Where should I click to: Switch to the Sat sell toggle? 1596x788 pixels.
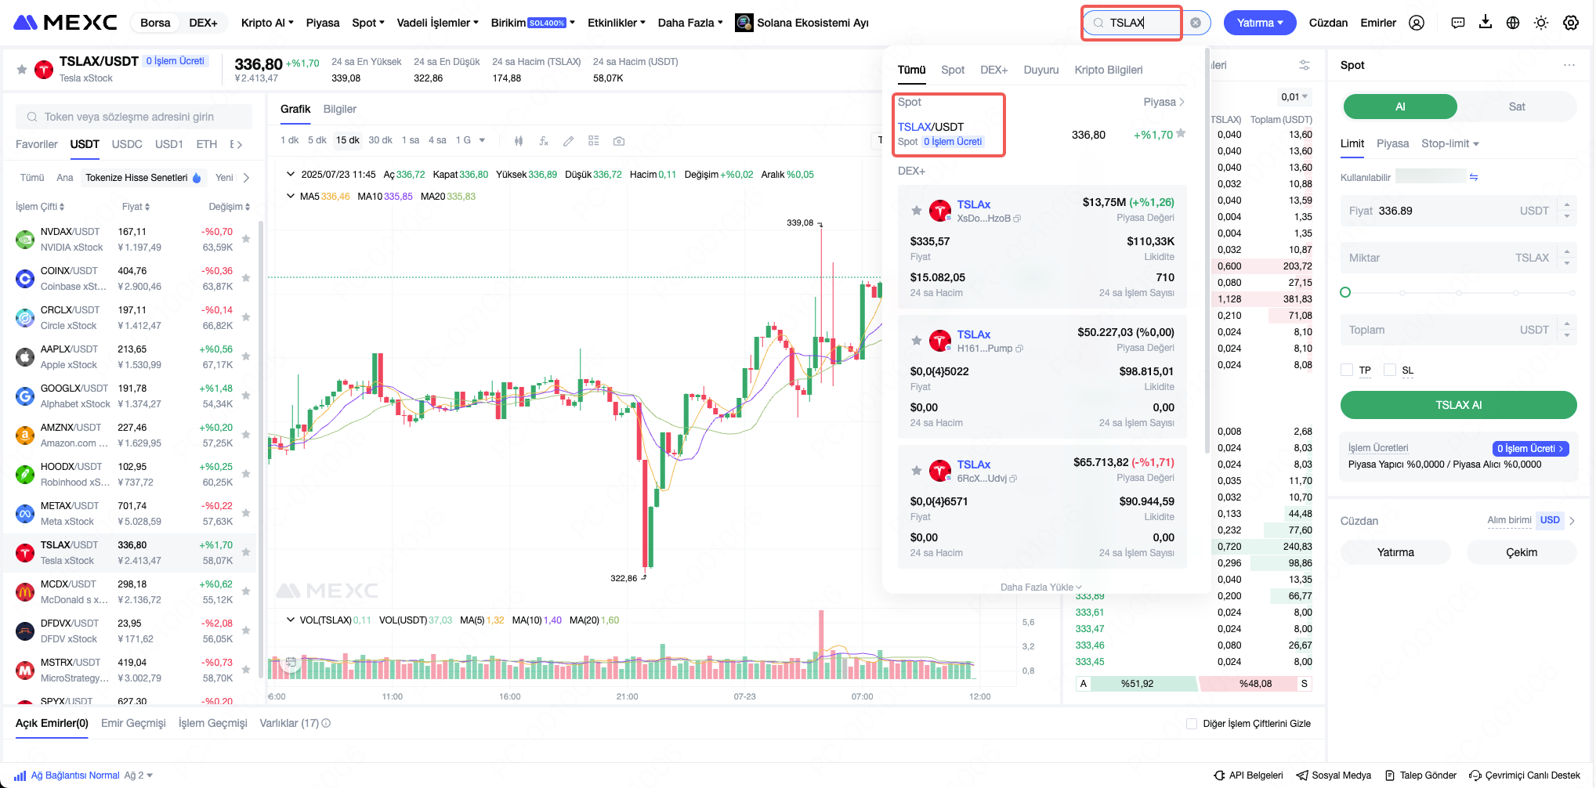1517,107
